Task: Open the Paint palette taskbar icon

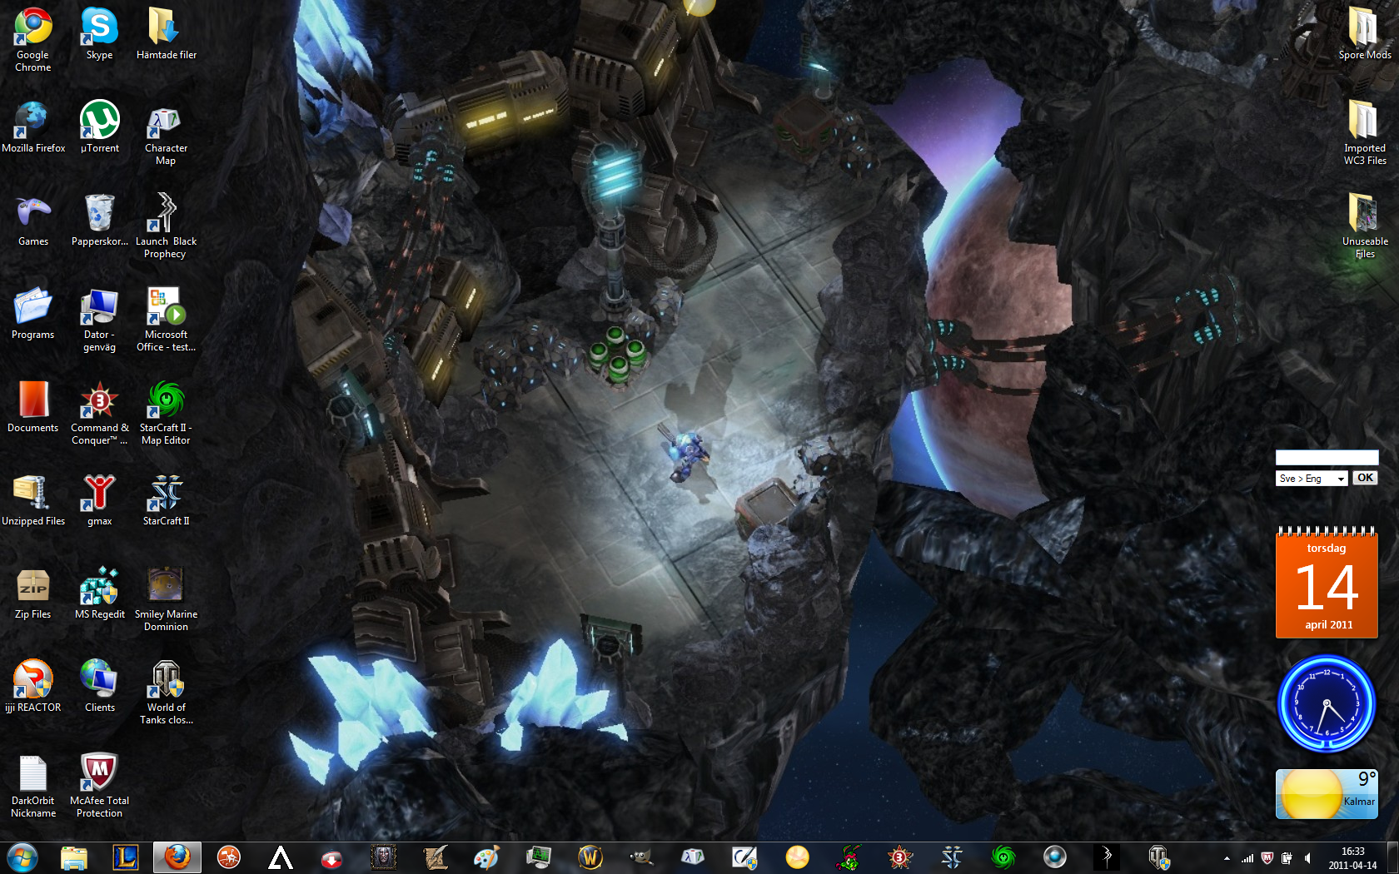Action: click(486, 857)
